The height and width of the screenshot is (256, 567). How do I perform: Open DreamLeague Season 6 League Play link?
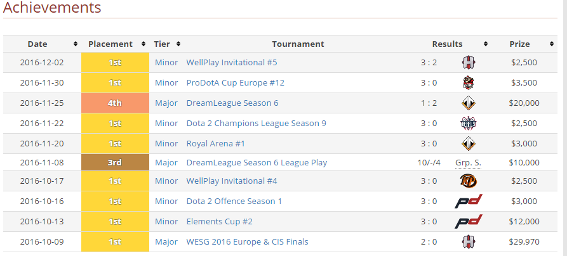point(257,163)
